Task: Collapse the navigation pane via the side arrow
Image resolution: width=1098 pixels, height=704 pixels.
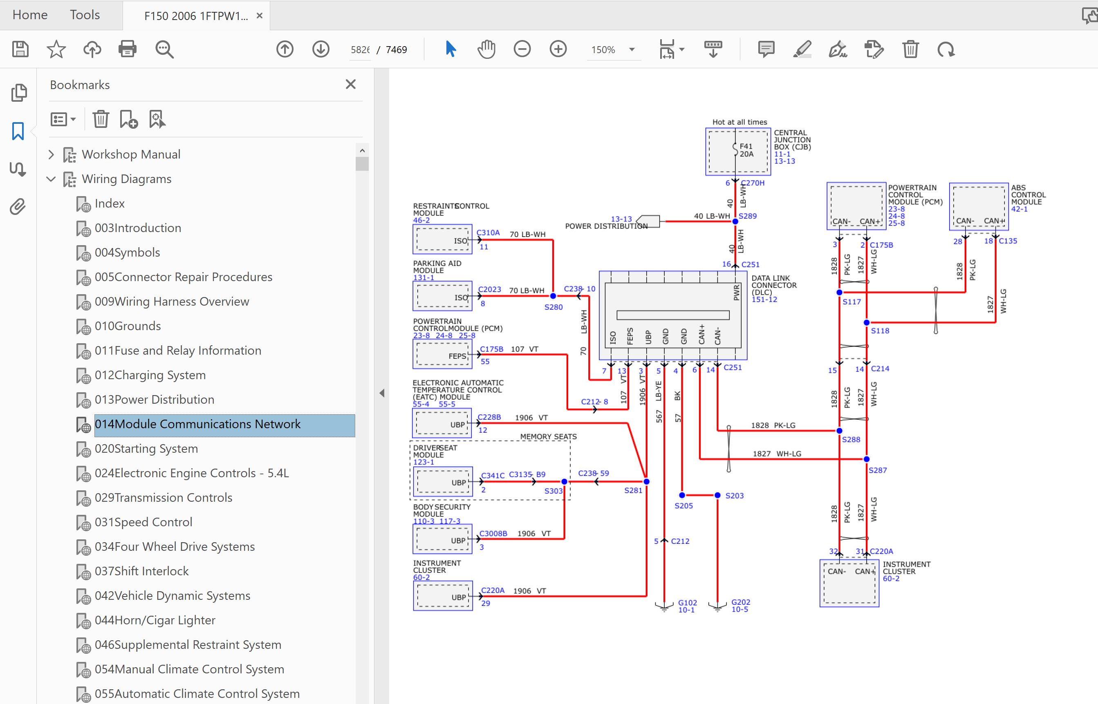Action: point(382,393)
